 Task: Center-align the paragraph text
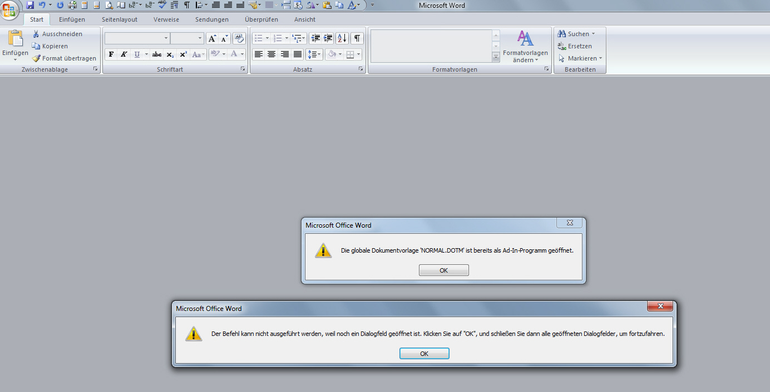(x=272, y=54)
